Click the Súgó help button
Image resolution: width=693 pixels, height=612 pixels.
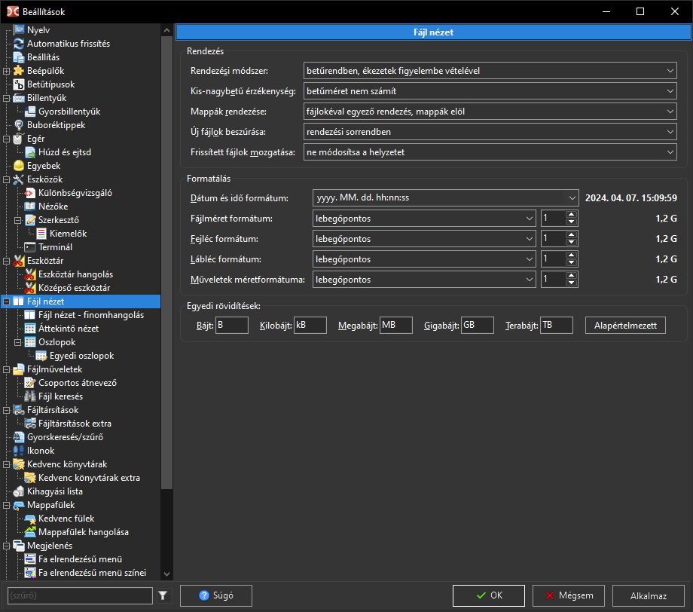(216, 595)
